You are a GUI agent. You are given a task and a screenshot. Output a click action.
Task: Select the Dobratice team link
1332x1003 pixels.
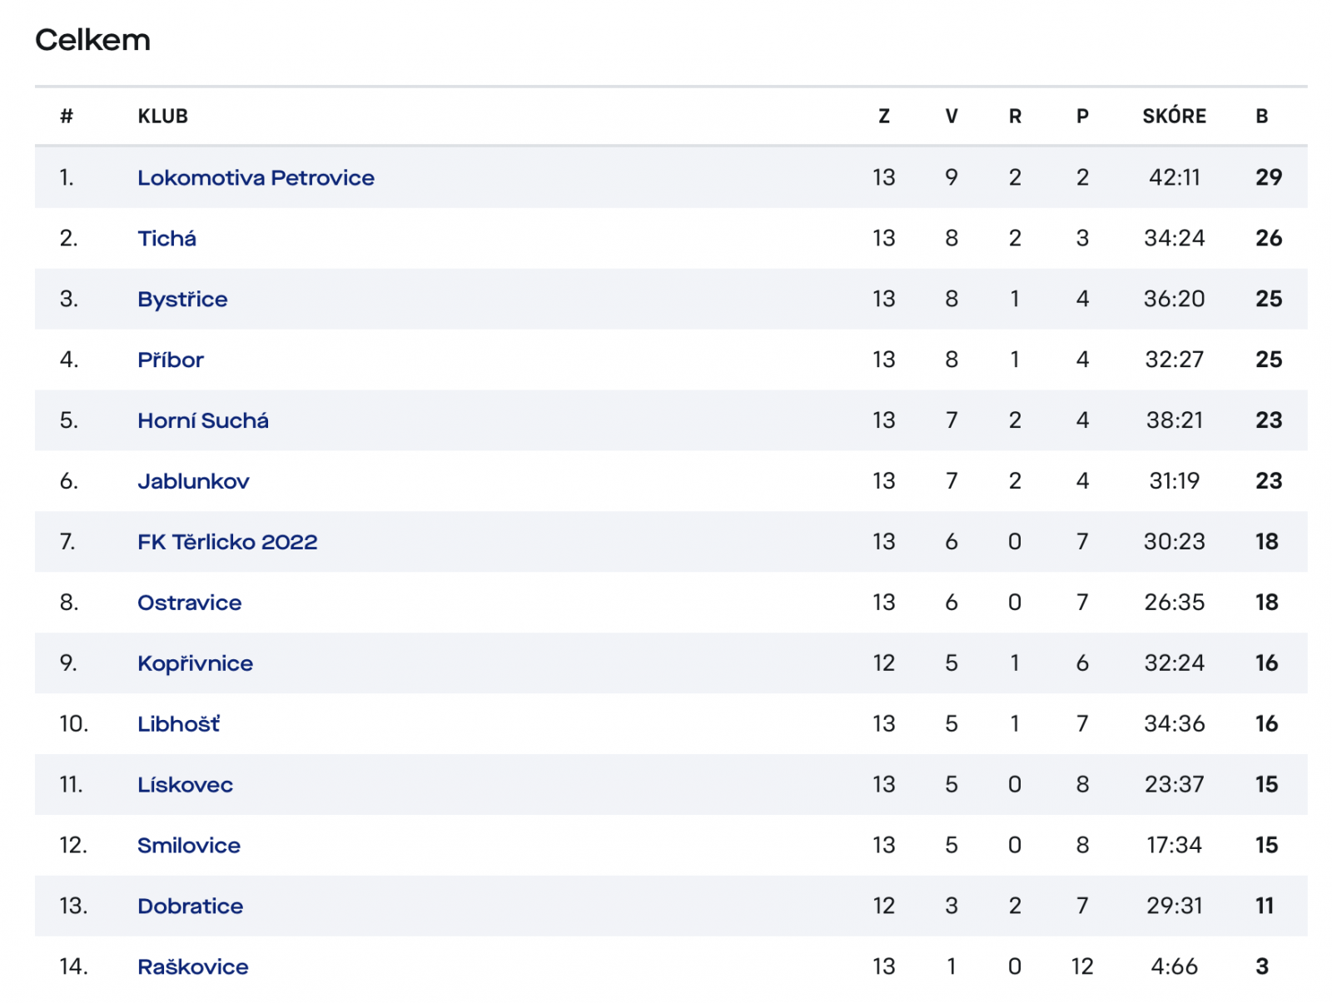point(190,906)
